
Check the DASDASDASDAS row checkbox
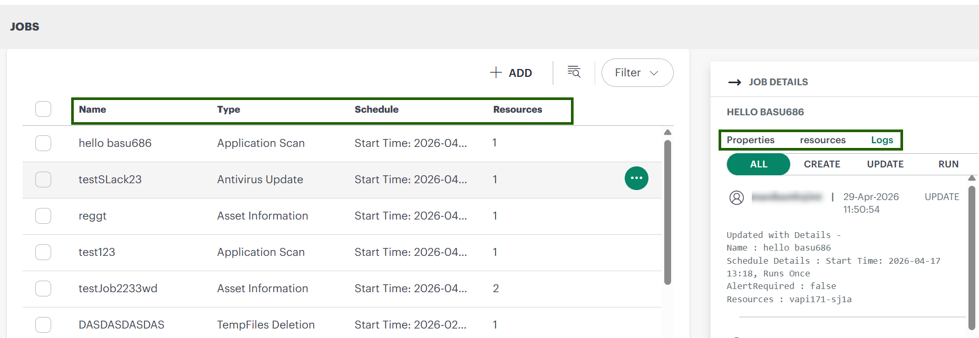pyautogui.click(x=43, y=325)
